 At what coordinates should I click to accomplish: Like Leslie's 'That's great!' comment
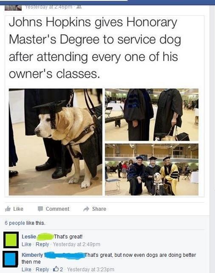point(26,244)
